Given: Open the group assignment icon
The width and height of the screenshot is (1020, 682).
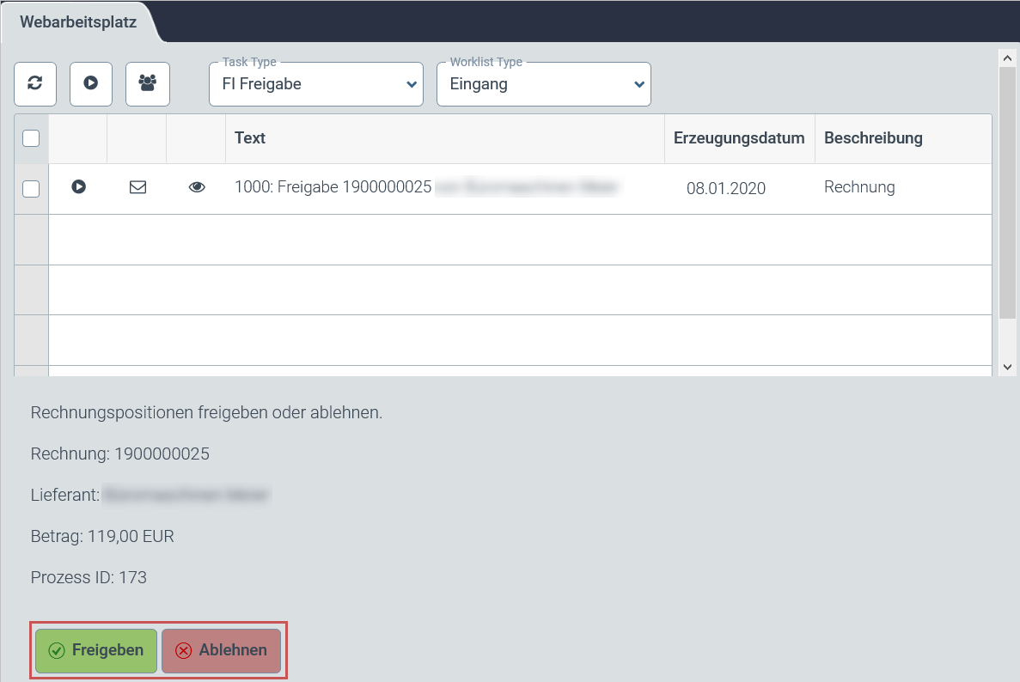Looking at the screenshot, I should pos(147,83).
